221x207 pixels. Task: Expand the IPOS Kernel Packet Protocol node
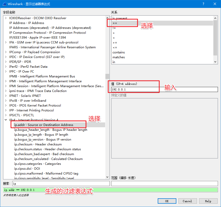[x=6, y=105]
